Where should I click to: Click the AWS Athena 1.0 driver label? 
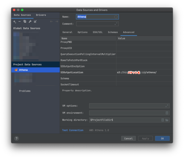coord(99,130)
